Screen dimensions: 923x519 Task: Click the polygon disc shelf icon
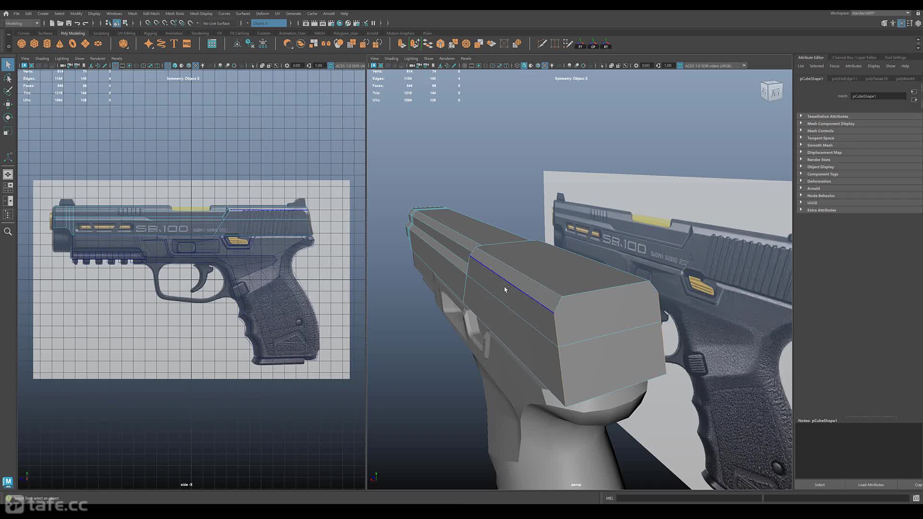[x=98, y=44]
